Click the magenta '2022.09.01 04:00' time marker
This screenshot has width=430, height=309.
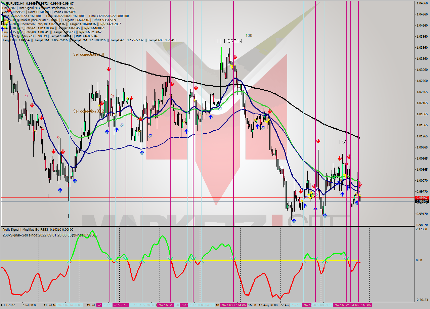click(346, 305)
